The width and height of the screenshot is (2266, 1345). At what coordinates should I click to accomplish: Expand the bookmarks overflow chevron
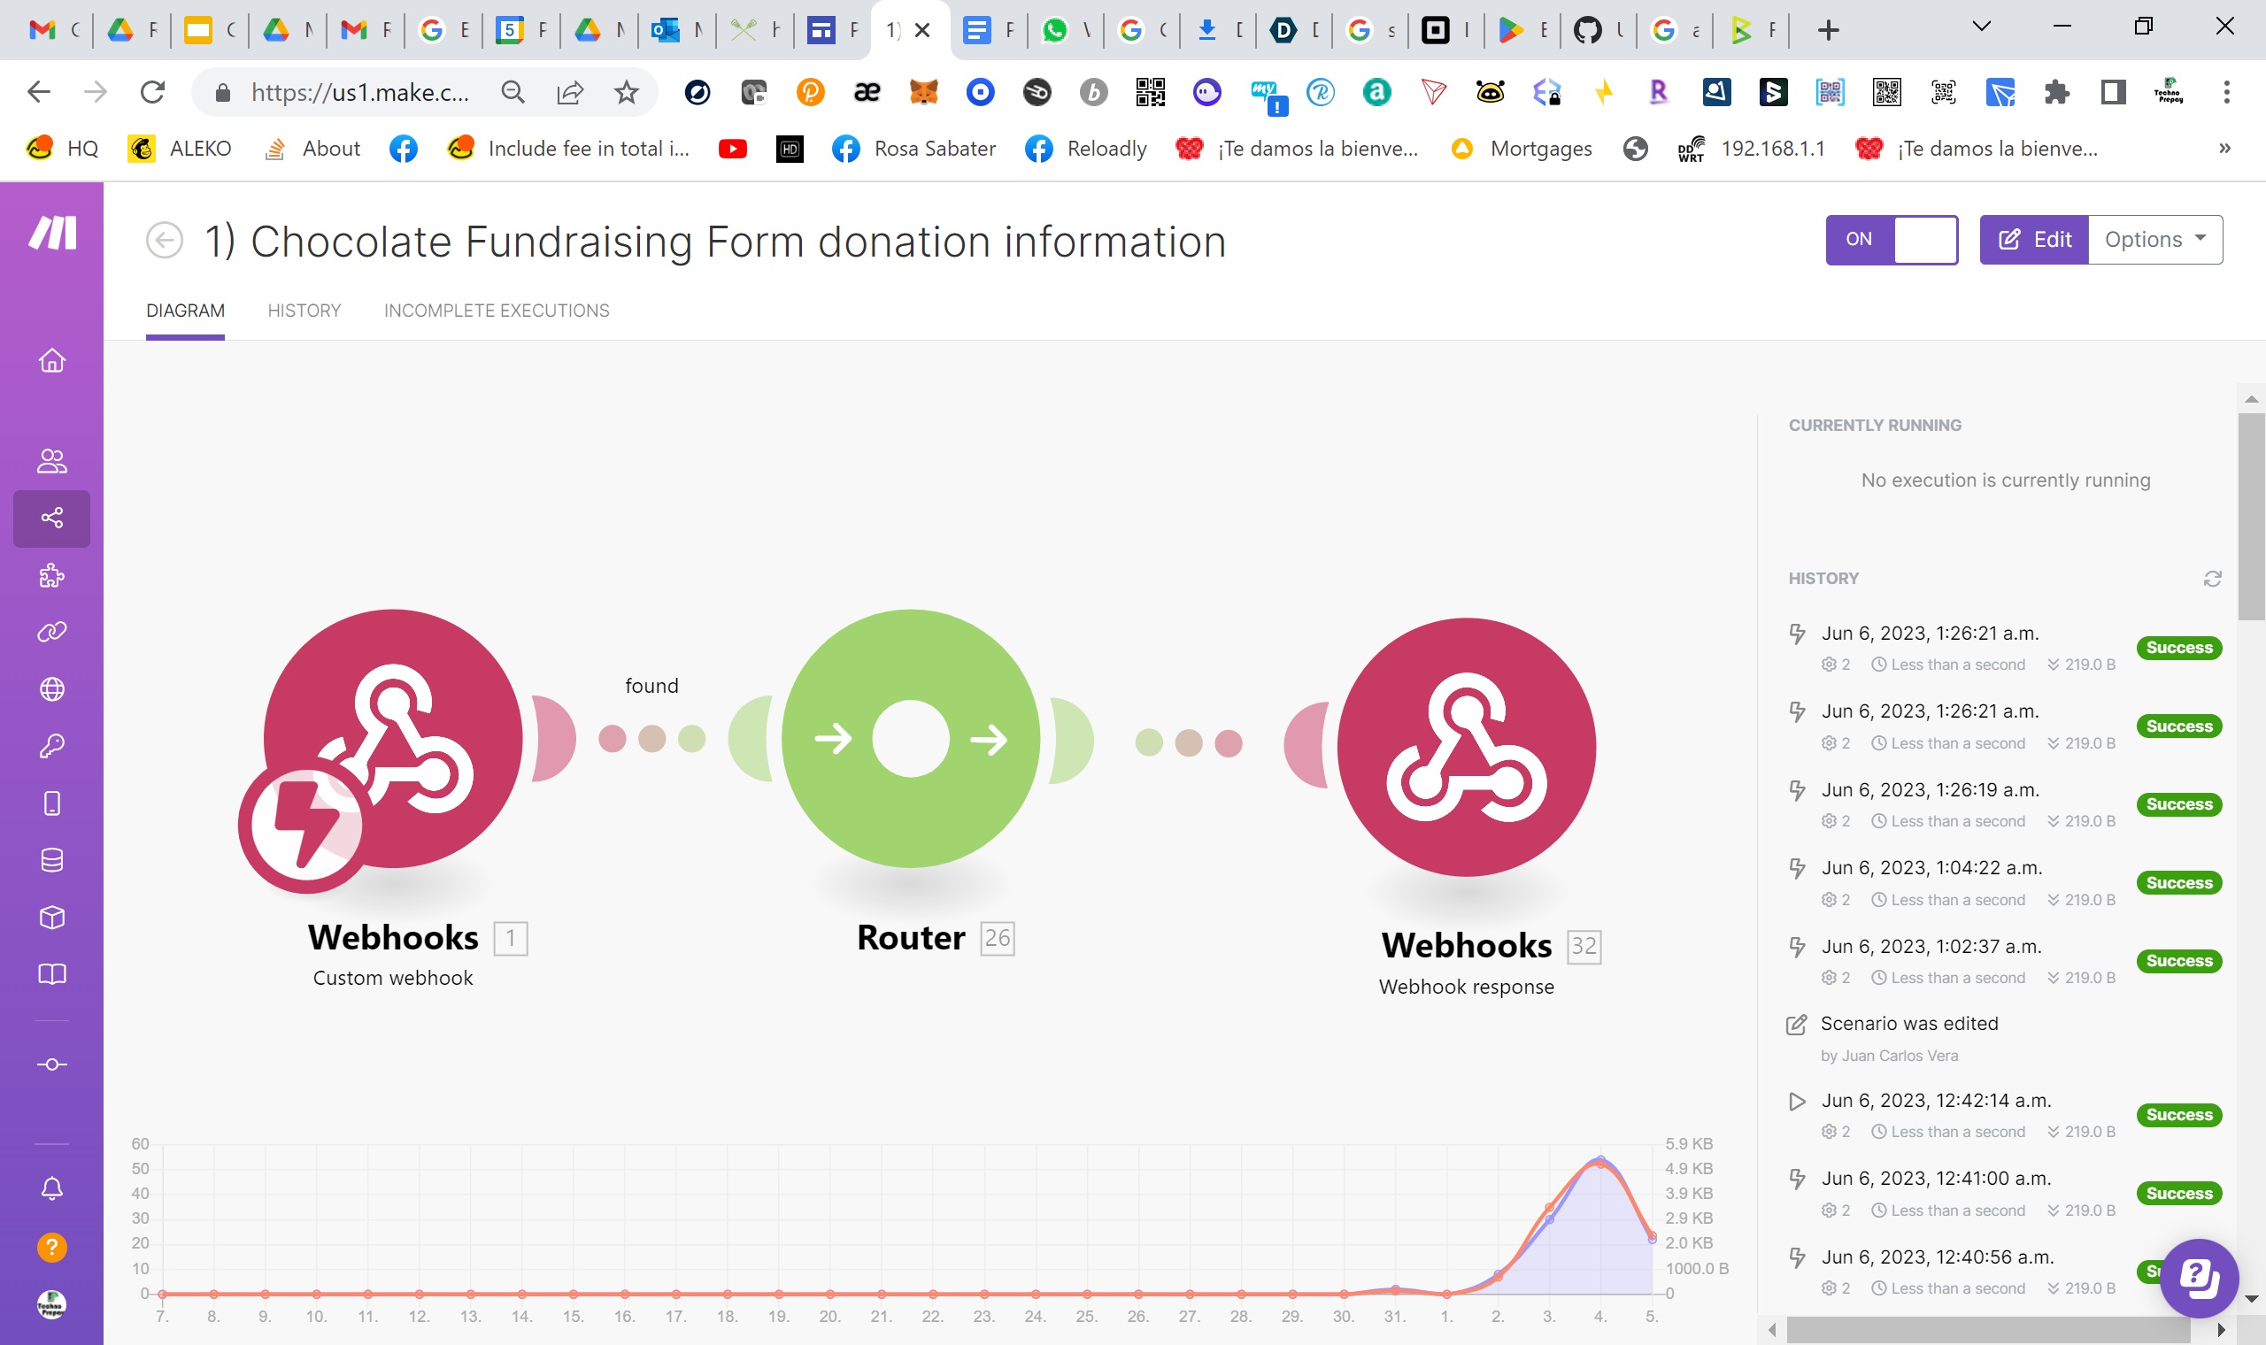pos(2224,148)
